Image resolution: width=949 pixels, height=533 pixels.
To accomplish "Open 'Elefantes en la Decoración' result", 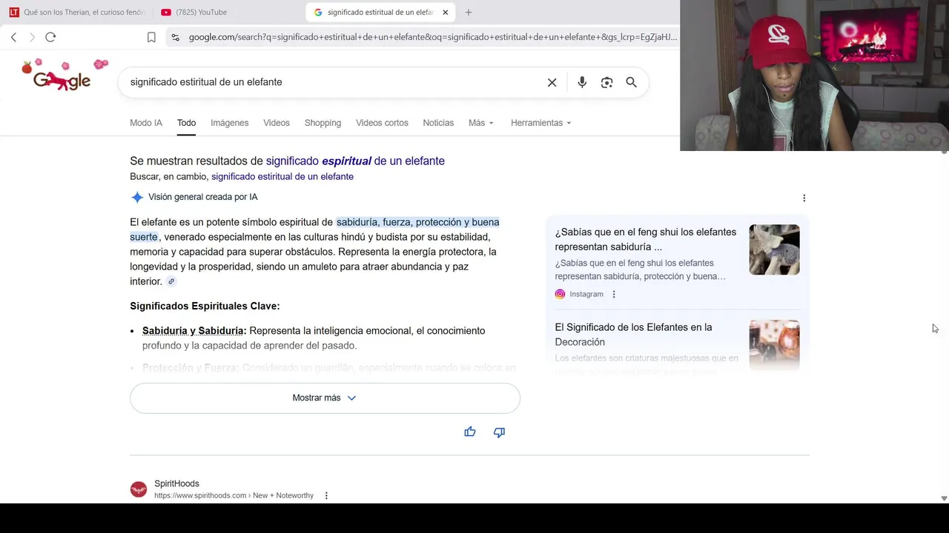I will (x=633, y=335).
